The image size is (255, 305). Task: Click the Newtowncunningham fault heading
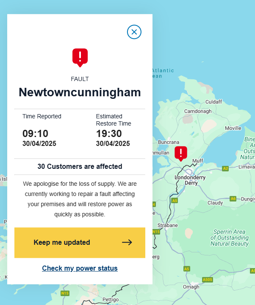tap(80, 92)
